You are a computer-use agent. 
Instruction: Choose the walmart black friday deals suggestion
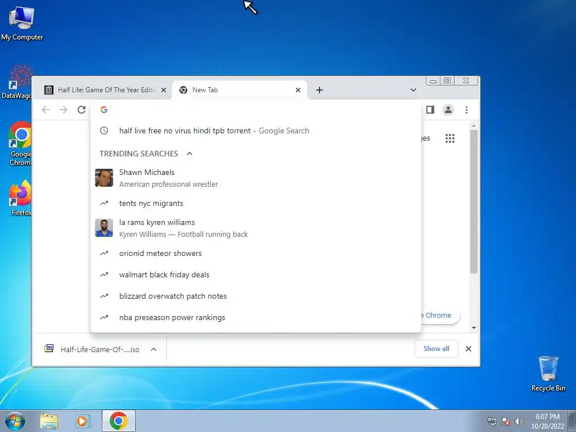pyautogui.click(x=256, y=274)
